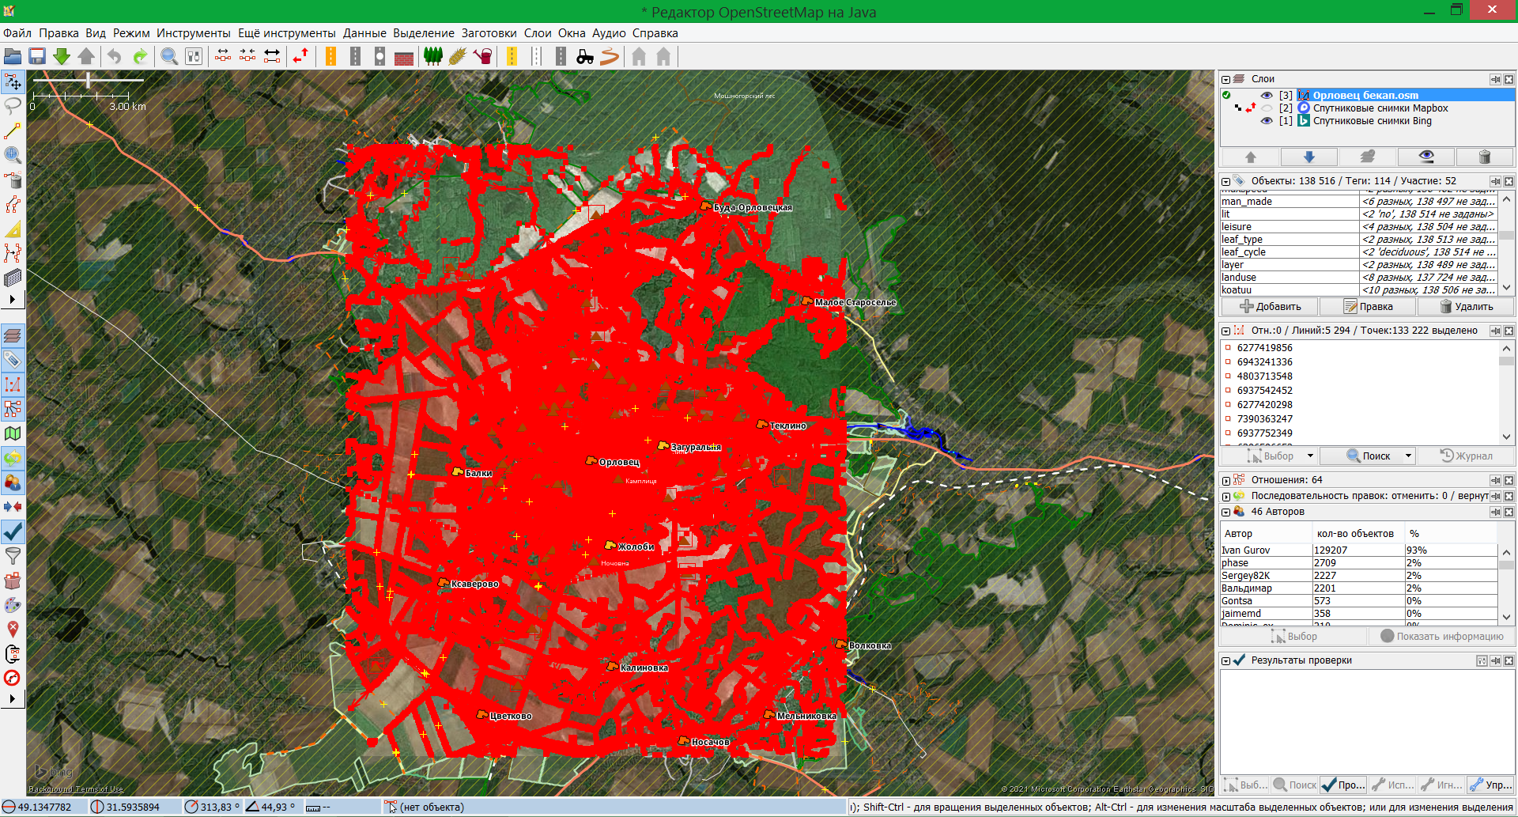1518x817 pixels.
Task: Open the Данные menu
Action: (x=364, y=33)
